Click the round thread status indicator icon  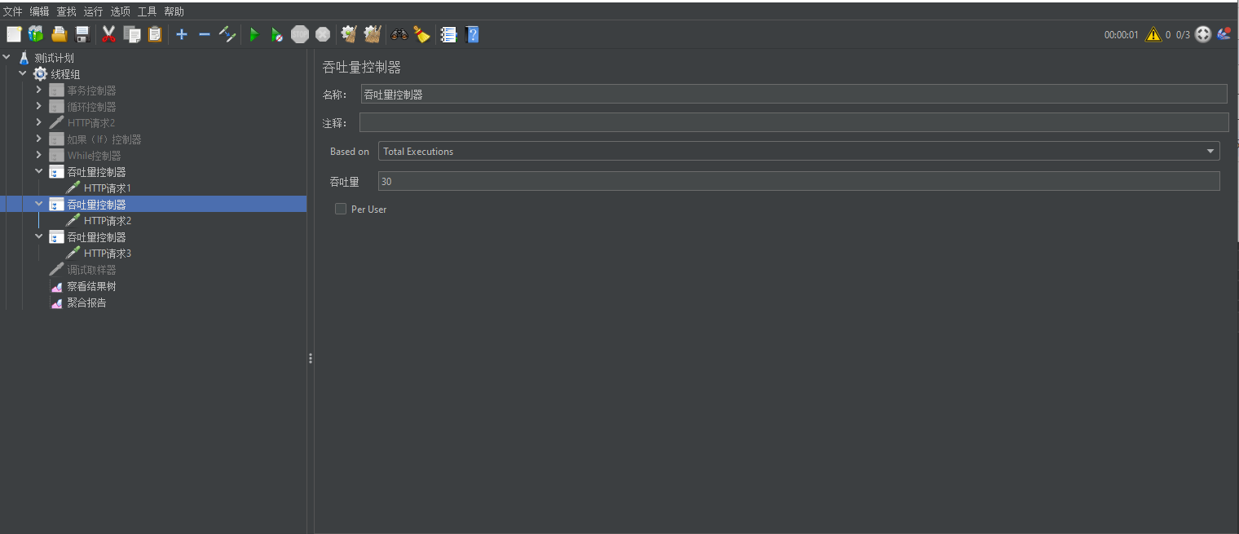tap(1203, 34)
